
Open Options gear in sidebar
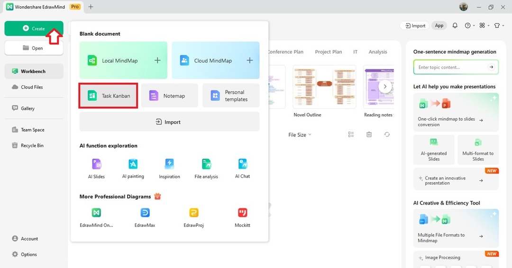click(25, 254)
